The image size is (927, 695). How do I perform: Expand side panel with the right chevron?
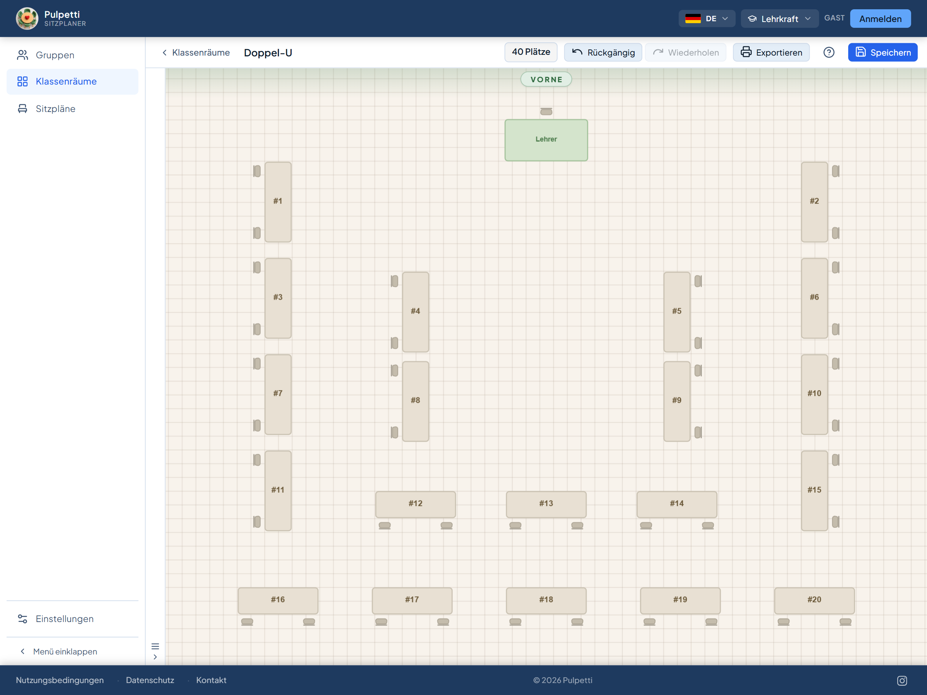pos(155,657)
